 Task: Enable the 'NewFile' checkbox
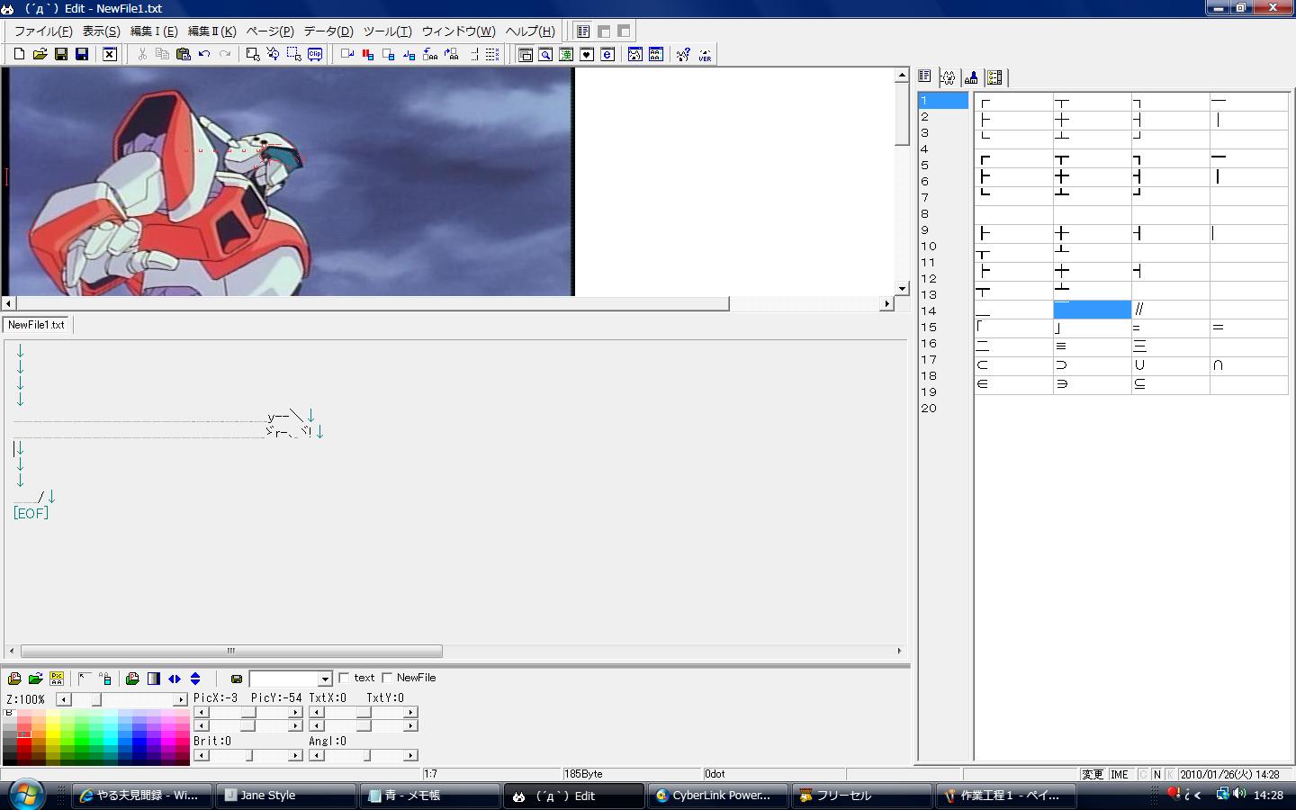click(387, 678)
